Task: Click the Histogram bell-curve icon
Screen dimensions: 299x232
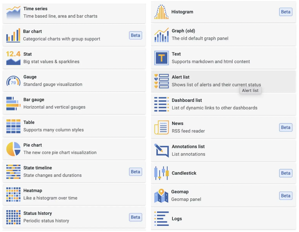Action: (161, 12)
